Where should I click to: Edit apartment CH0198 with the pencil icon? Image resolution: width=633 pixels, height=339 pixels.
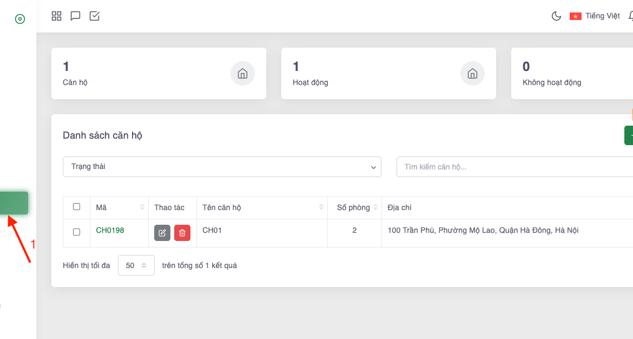tap(162, 233)
